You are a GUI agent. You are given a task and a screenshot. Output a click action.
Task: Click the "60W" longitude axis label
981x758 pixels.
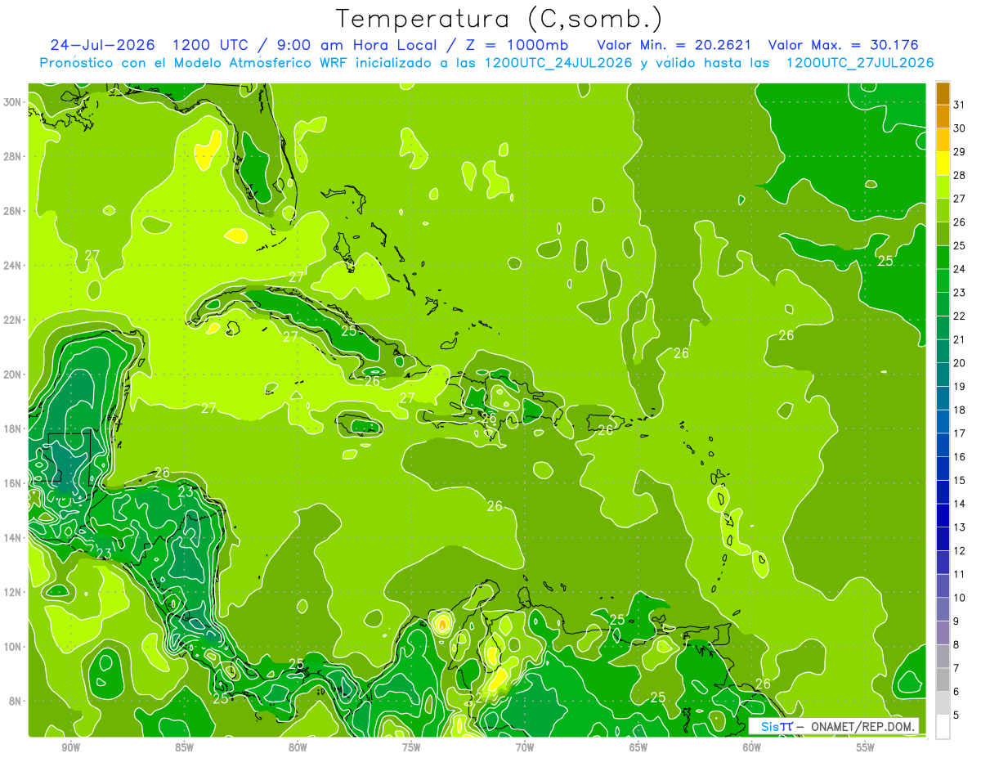(x=752, y=747)
